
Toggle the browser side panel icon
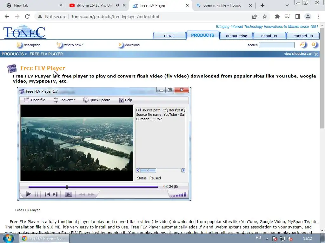coord(298,16)
